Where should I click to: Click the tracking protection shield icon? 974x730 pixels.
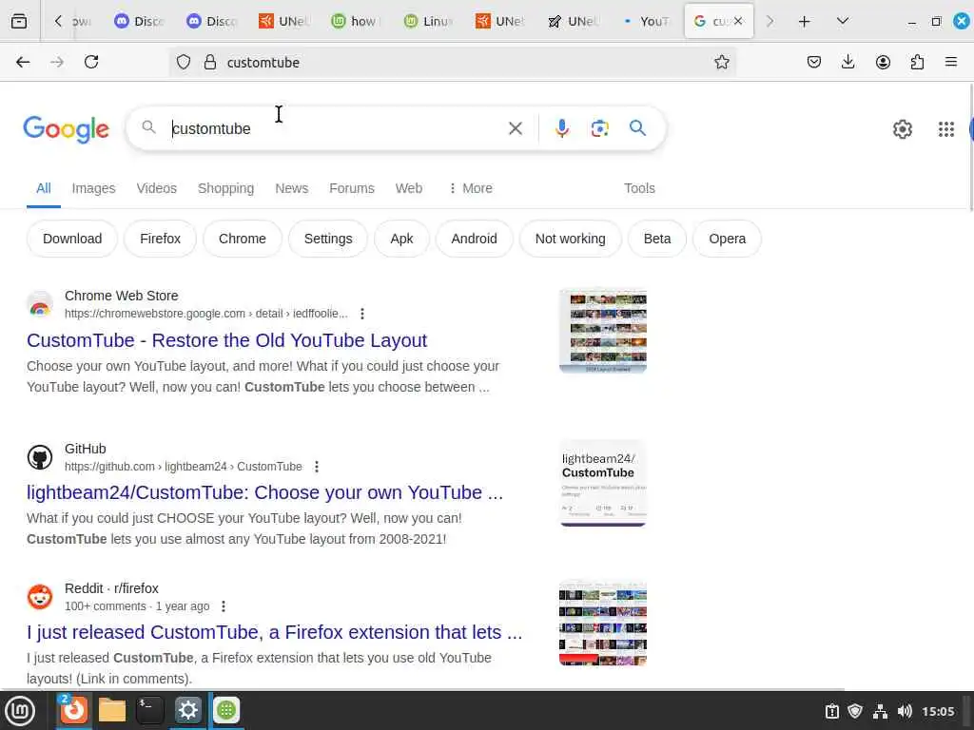184,62
